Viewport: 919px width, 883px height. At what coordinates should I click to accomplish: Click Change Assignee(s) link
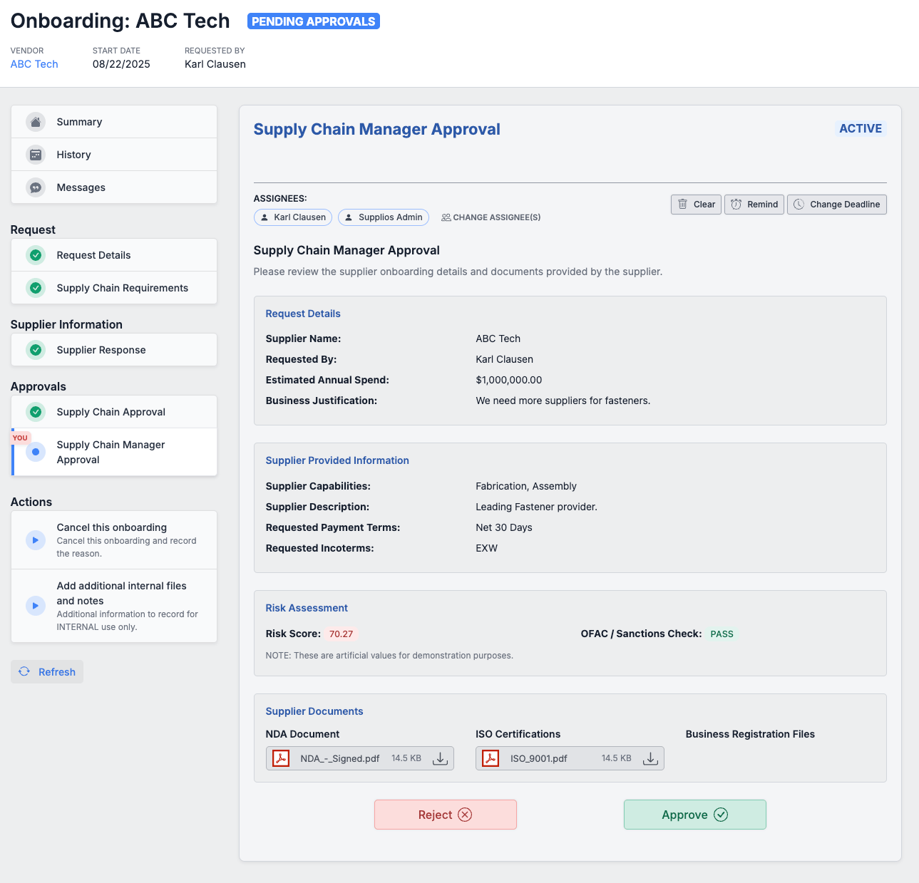(491, 217)
